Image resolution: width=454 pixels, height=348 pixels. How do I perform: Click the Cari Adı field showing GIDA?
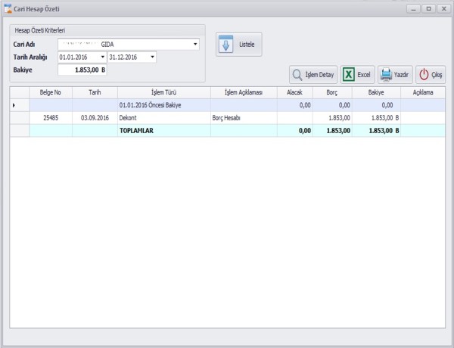tap(129, 44)
